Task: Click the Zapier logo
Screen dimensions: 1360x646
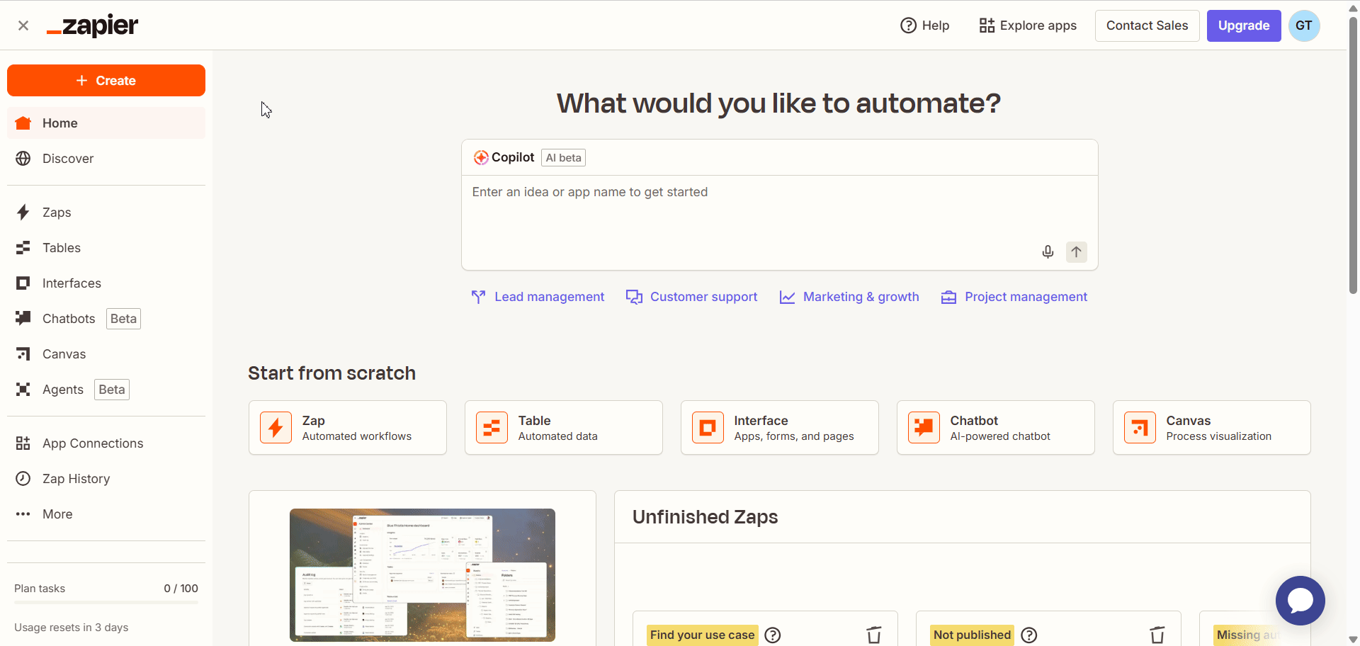Action: point(92,25)
